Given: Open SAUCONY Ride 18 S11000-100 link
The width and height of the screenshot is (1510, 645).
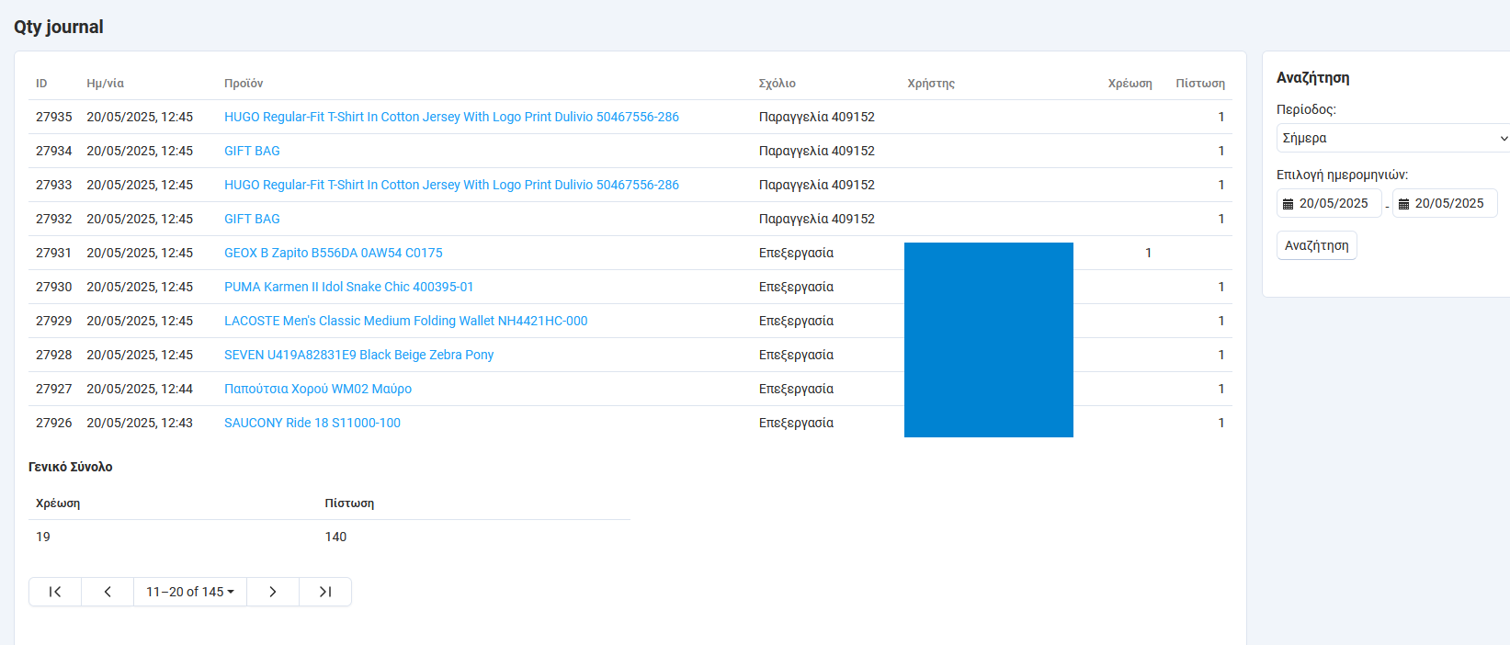Looking at the screenshot, I should tap(312, 423).
